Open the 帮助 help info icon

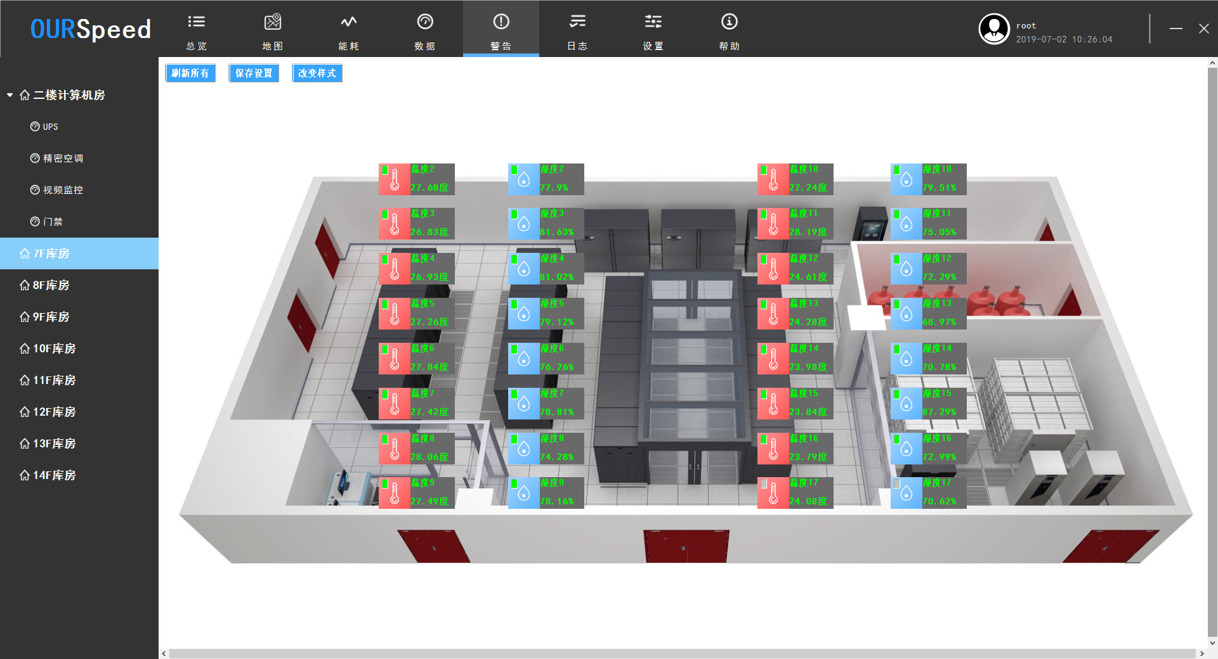pos(730,22)
